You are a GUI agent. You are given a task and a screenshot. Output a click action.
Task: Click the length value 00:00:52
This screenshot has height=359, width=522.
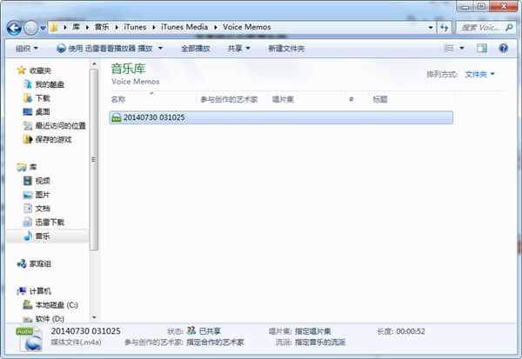click(411, 331)
